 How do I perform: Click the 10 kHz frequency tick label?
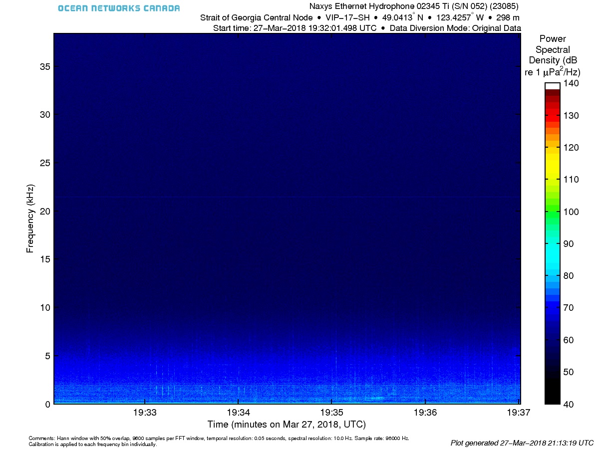click(44, 307)
